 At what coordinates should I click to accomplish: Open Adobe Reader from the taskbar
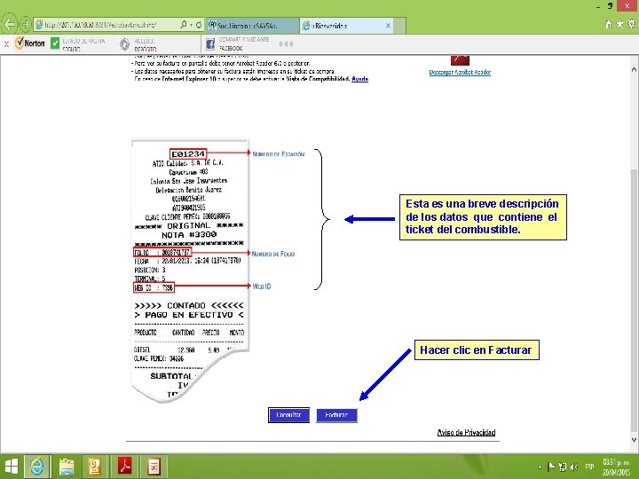(x=125, y=467)
